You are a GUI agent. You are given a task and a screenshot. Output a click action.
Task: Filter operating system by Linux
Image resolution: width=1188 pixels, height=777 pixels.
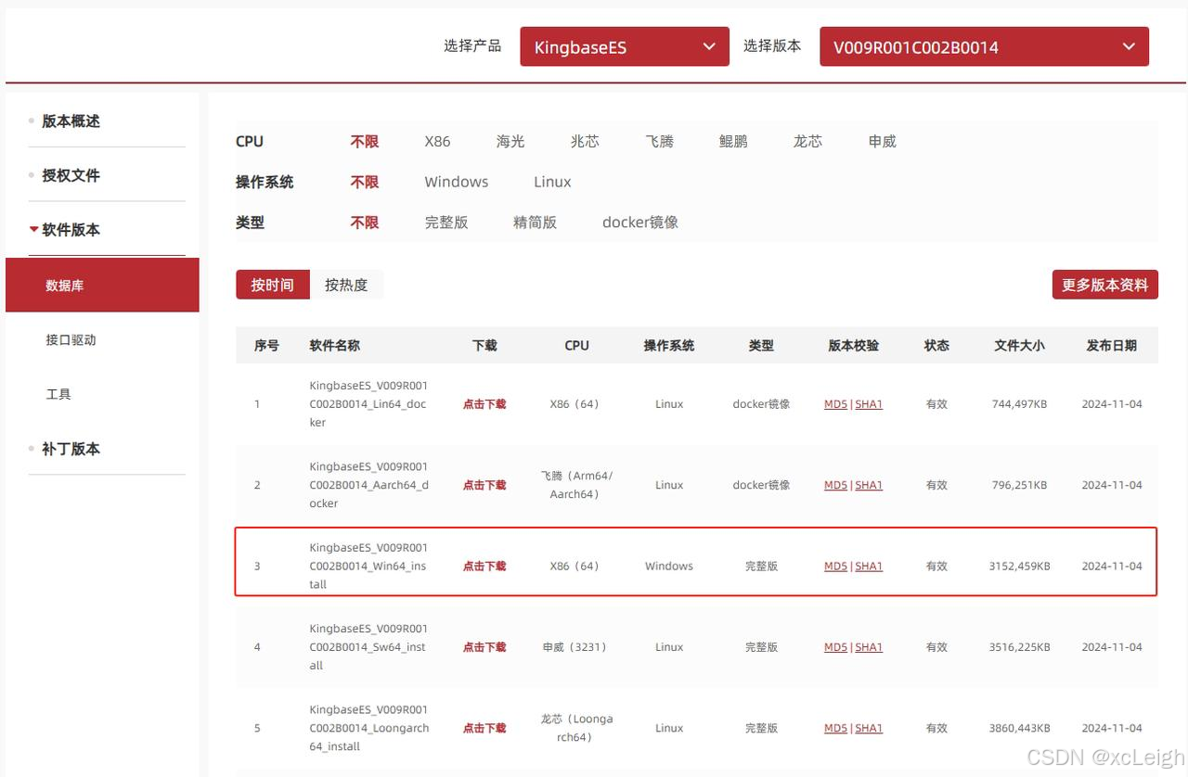552,182
